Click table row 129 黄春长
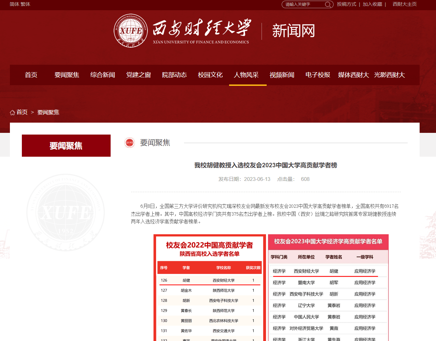 (210, 311)
